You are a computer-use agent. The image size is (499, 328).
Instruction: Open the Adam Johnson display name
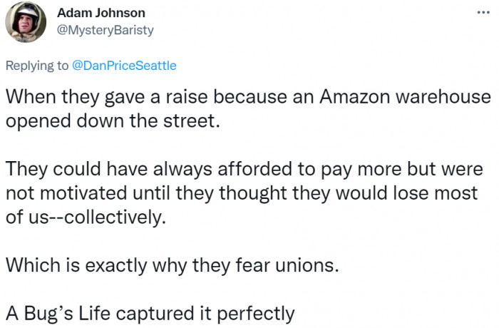tap(101, 13)
